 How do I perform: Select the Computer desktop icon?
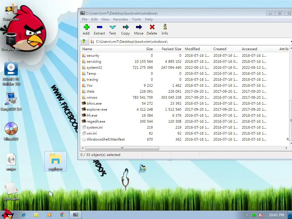tap(11, 12)
